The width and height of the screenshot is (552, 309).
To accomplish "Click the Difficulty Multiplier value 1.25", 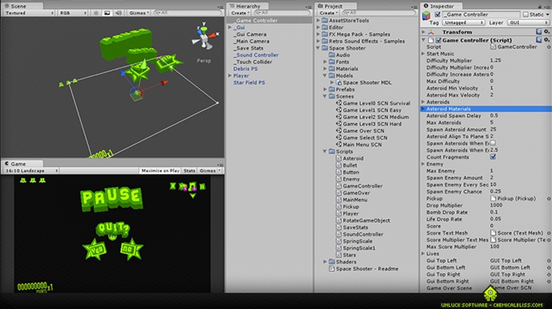I will 495,61.
